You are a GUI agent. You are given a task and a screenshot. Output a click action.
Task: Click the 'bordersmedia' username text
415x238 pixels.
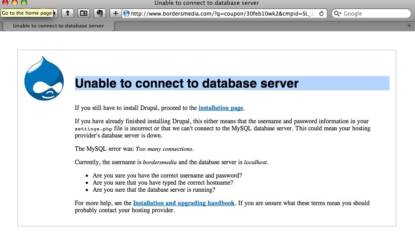[160, 162]
